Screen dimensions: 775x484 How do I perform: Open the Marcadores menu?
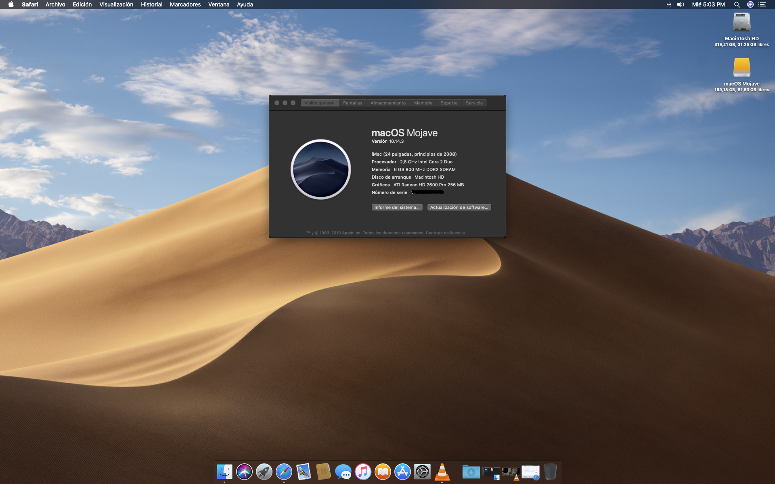click(x=185, y=4)
